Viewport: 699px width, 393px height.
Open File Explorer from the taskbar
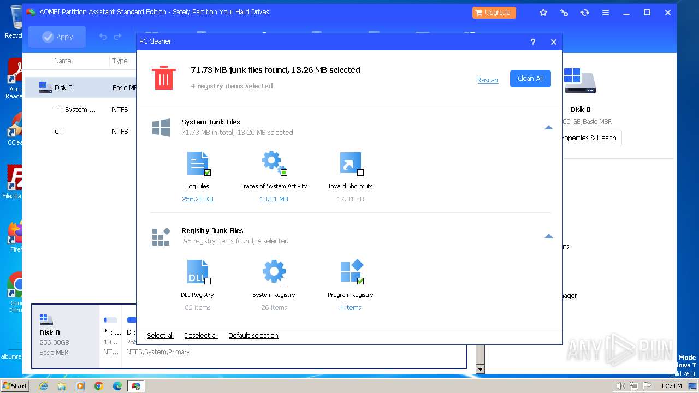pyautogui.click(x=62, y=386)
